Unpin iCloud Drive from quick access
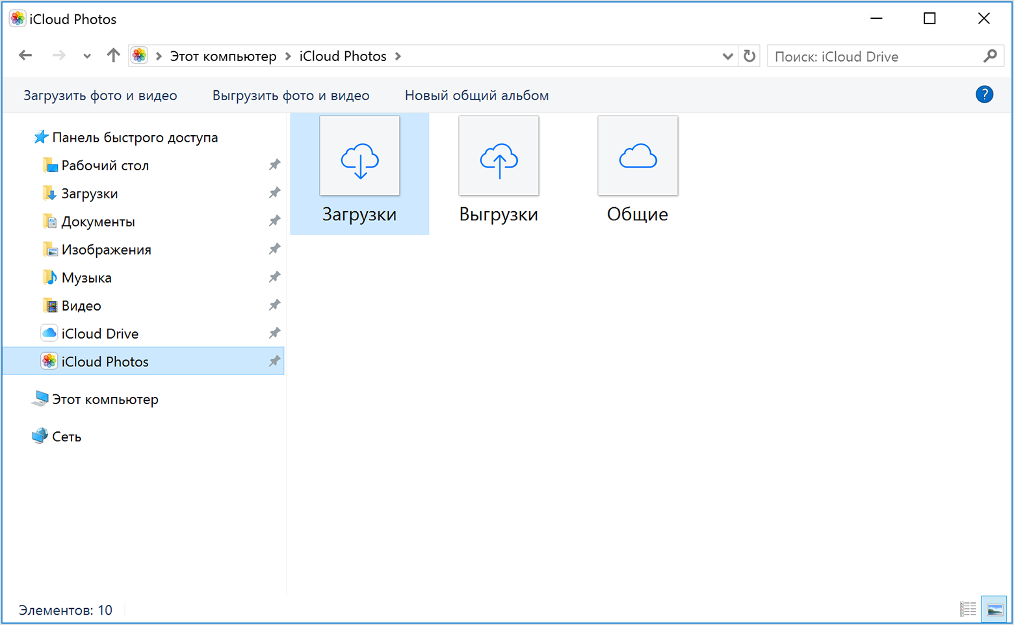The image size is (1014, 625). [x=274, y=333]
